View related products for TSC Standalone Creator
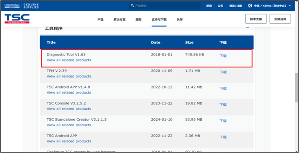This screenshot has width=299, height=153. click(x=69, y=125)
